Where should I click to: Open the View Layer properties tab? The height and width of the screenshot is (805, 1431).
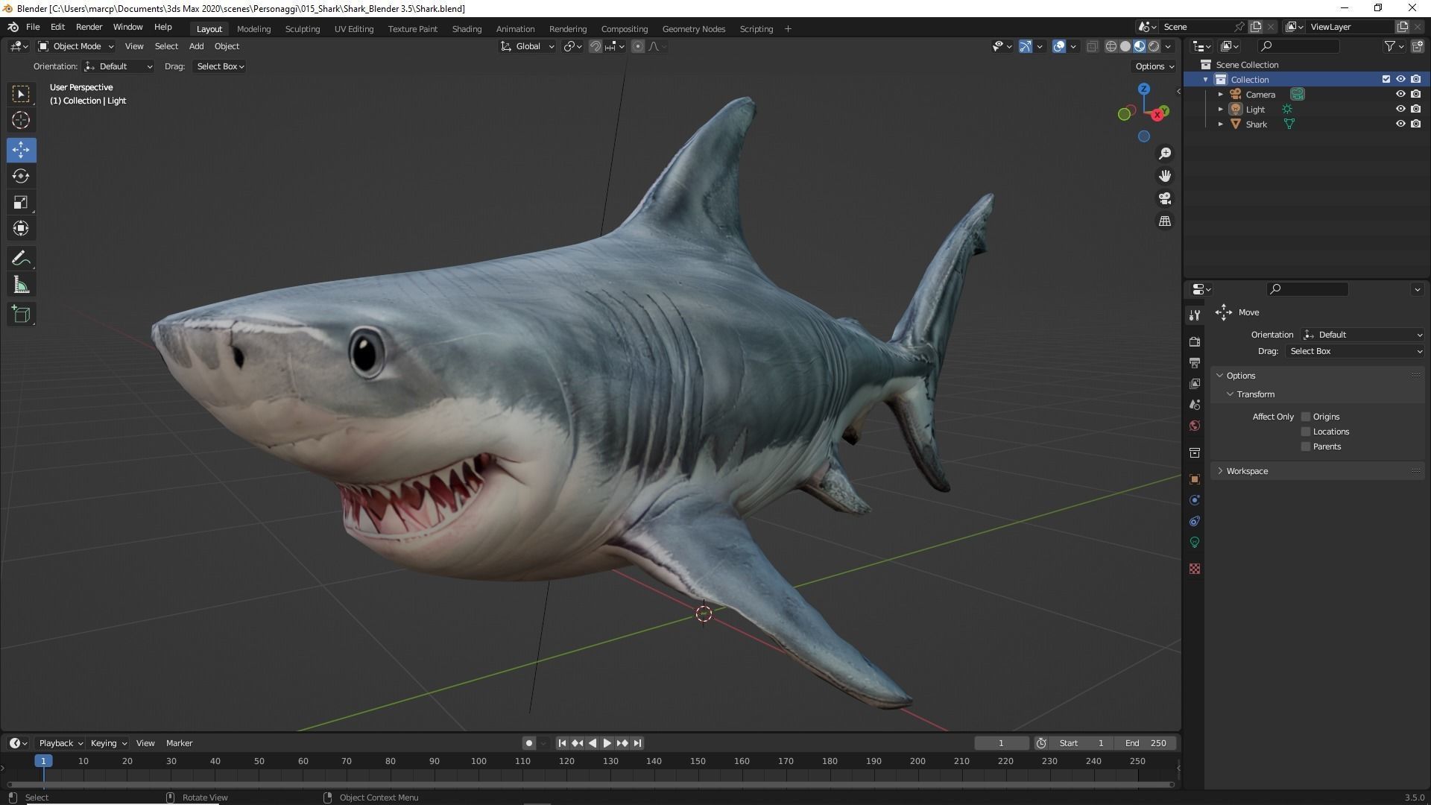1195,383
